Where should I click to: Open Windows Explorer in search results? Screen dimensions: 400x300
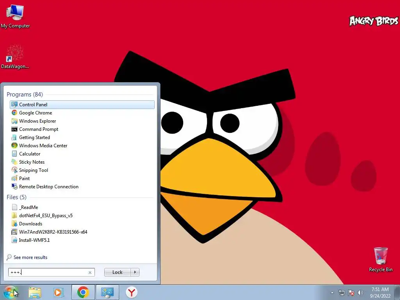coord(82,121)
